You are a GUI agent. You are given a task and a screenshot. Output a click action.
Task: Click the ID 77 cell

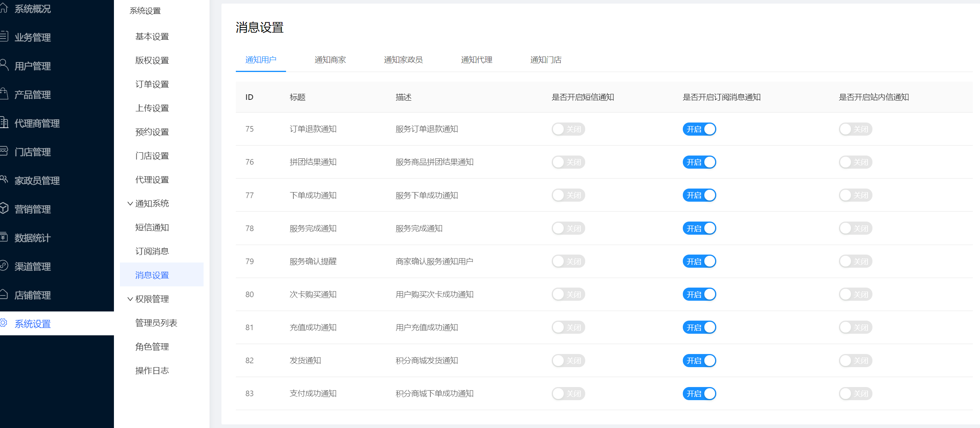249,195
